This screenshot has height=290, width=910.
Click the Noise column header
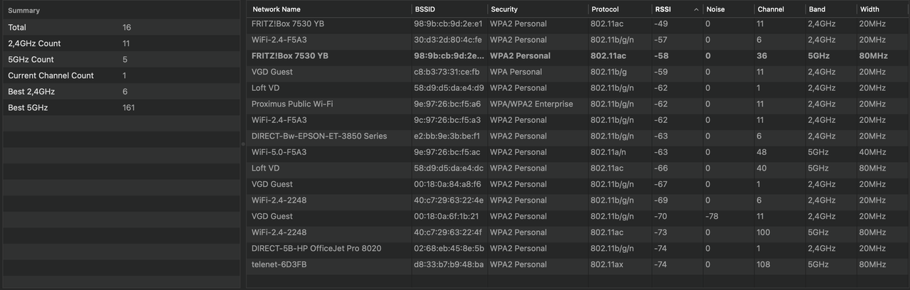pyautogui.click(x=729, y=10)
